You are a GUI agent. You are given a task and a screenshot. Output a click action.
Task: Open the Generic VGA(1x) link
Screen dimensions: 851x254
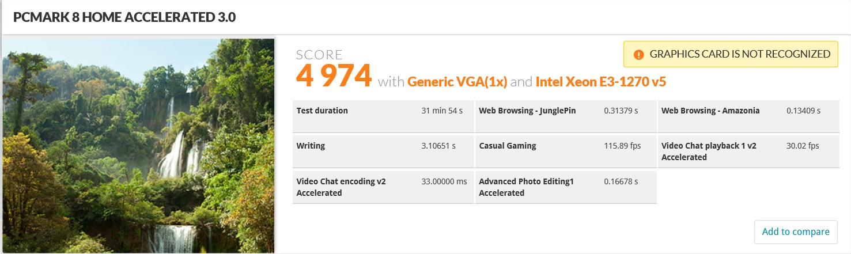[x=457, y=82]
